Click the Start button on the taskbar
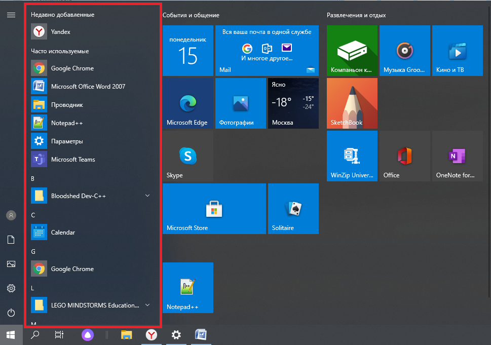This screenshot has width=491, height=345. click(11, 335)
